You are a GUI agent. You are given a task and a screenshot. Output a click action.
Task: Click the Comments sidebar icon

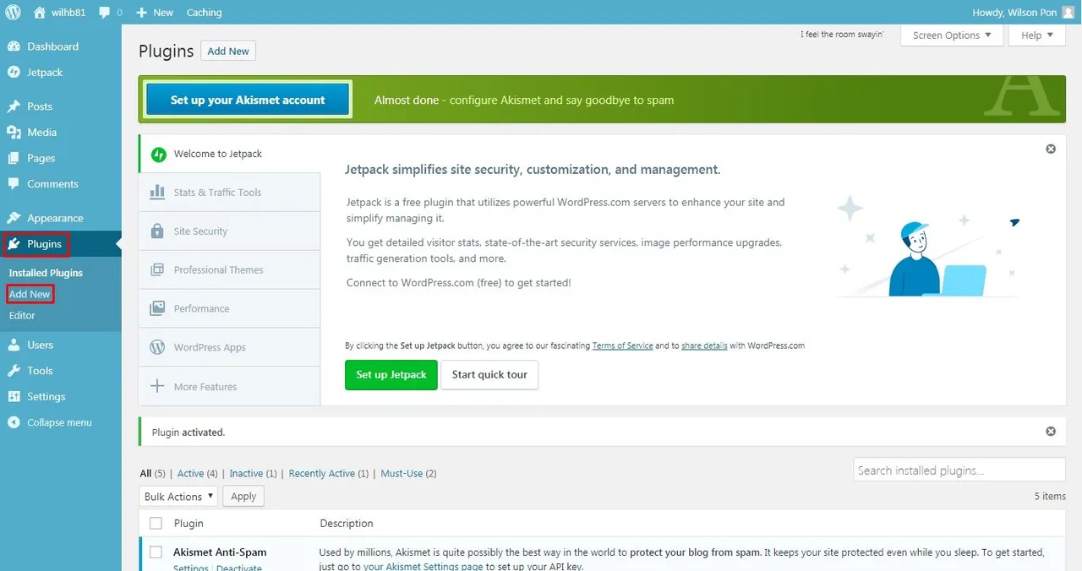(x=14, y=183)
